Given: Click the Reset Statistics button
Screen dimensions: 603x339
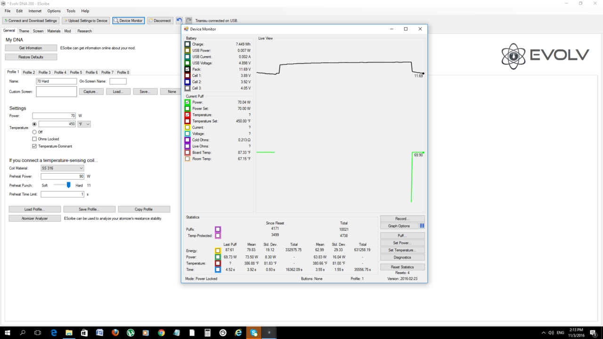Looking at the screenshot, I should pyautogui.click(x=402, y=267).
